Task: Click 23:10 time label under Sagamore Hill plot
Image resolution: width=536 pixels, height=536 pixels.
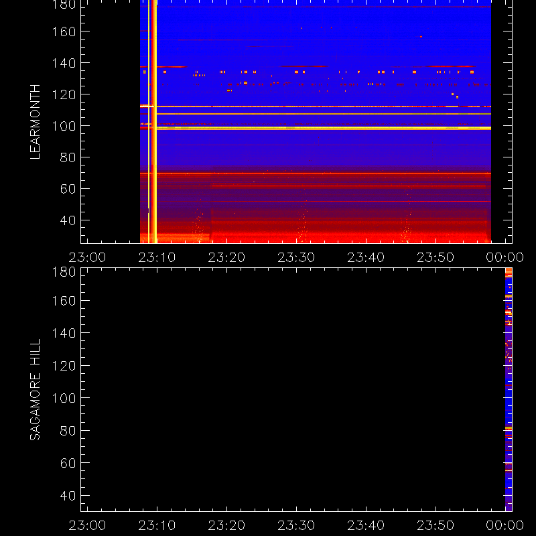Action: (x=157, y=525)
